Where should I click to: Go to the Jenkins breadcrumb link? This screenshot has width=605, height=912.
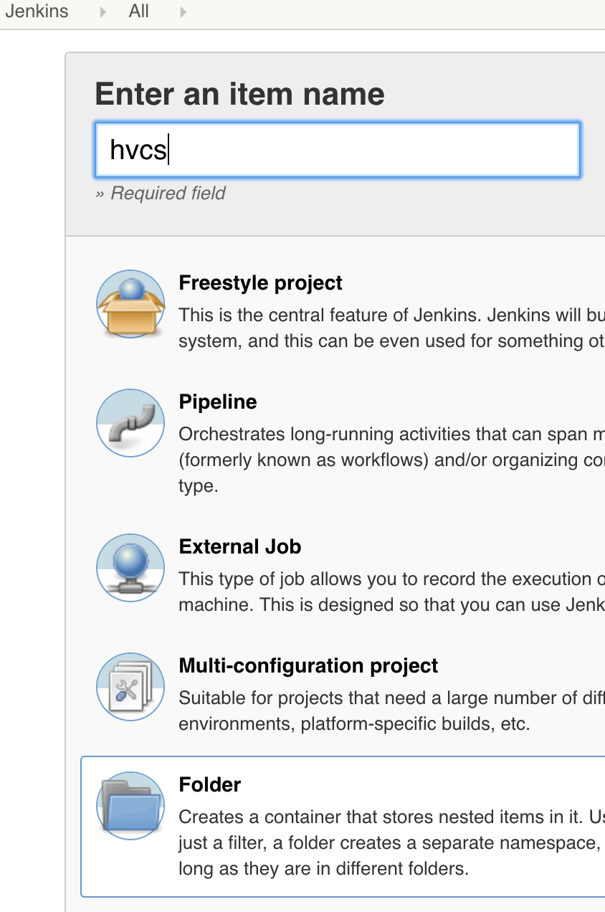[x=37, y=11]
